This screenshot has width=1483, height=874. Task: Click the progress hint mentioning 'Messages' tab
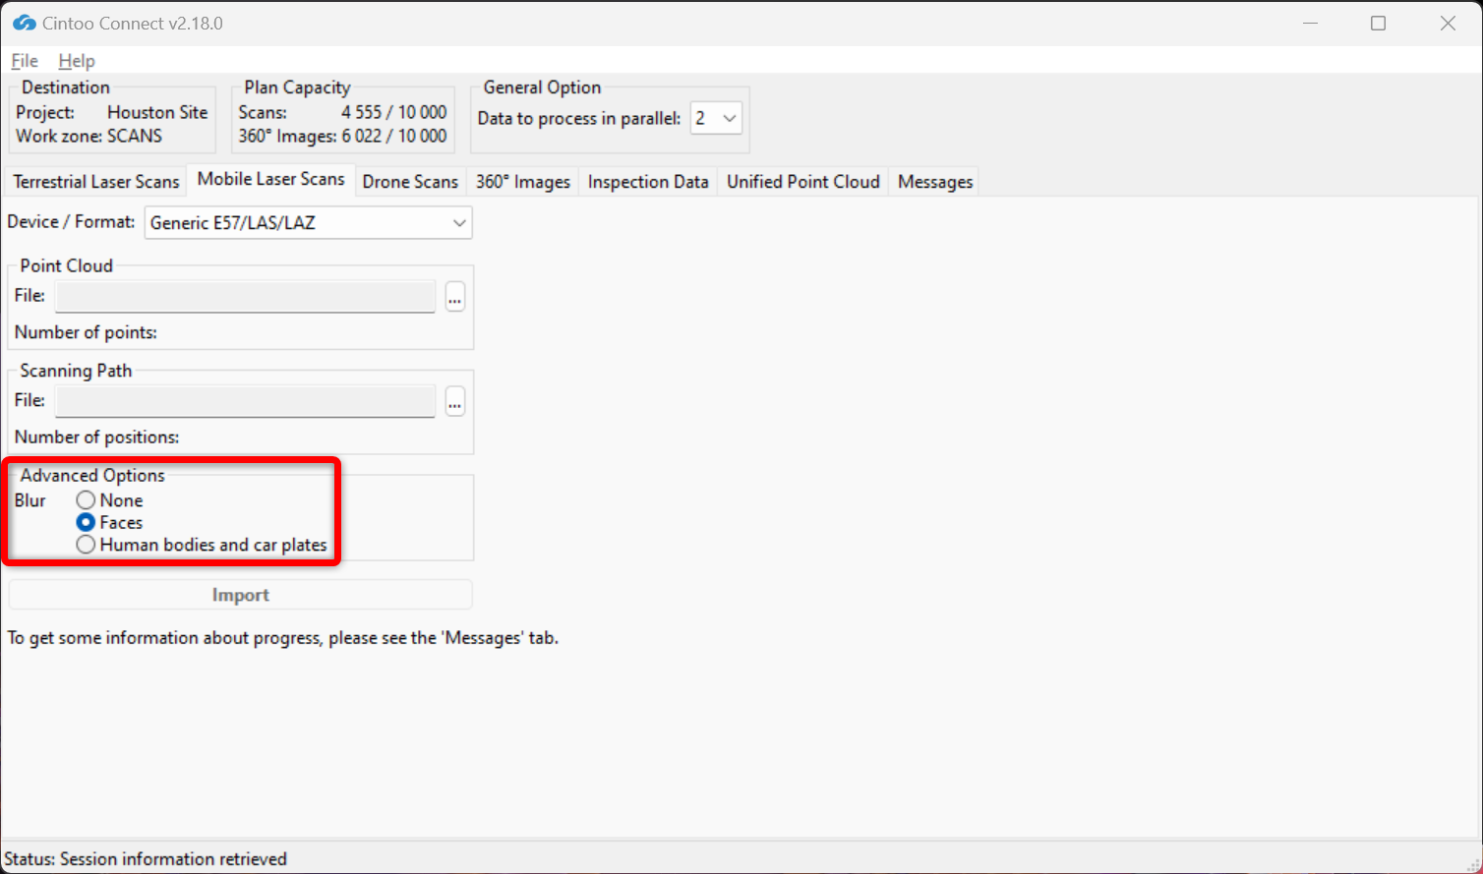283,638
